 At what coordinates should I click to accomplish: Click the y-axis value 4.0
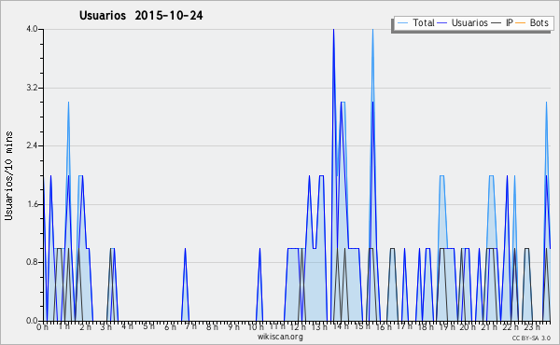pyautogui.click(x=32, y=29)
